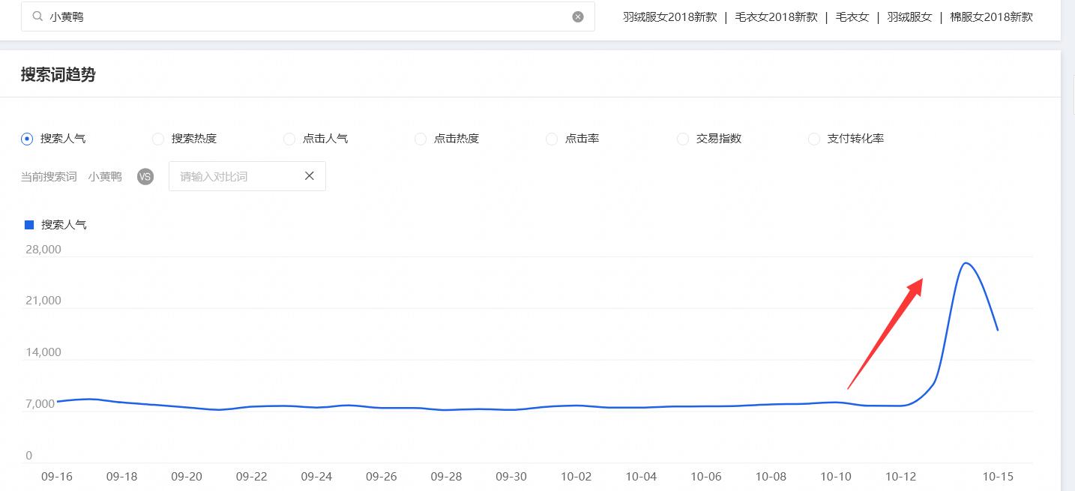Open the 羽绒服女2018新款 hot keyword
This screenshot has height=491, width=1075.
pos(669,16)
